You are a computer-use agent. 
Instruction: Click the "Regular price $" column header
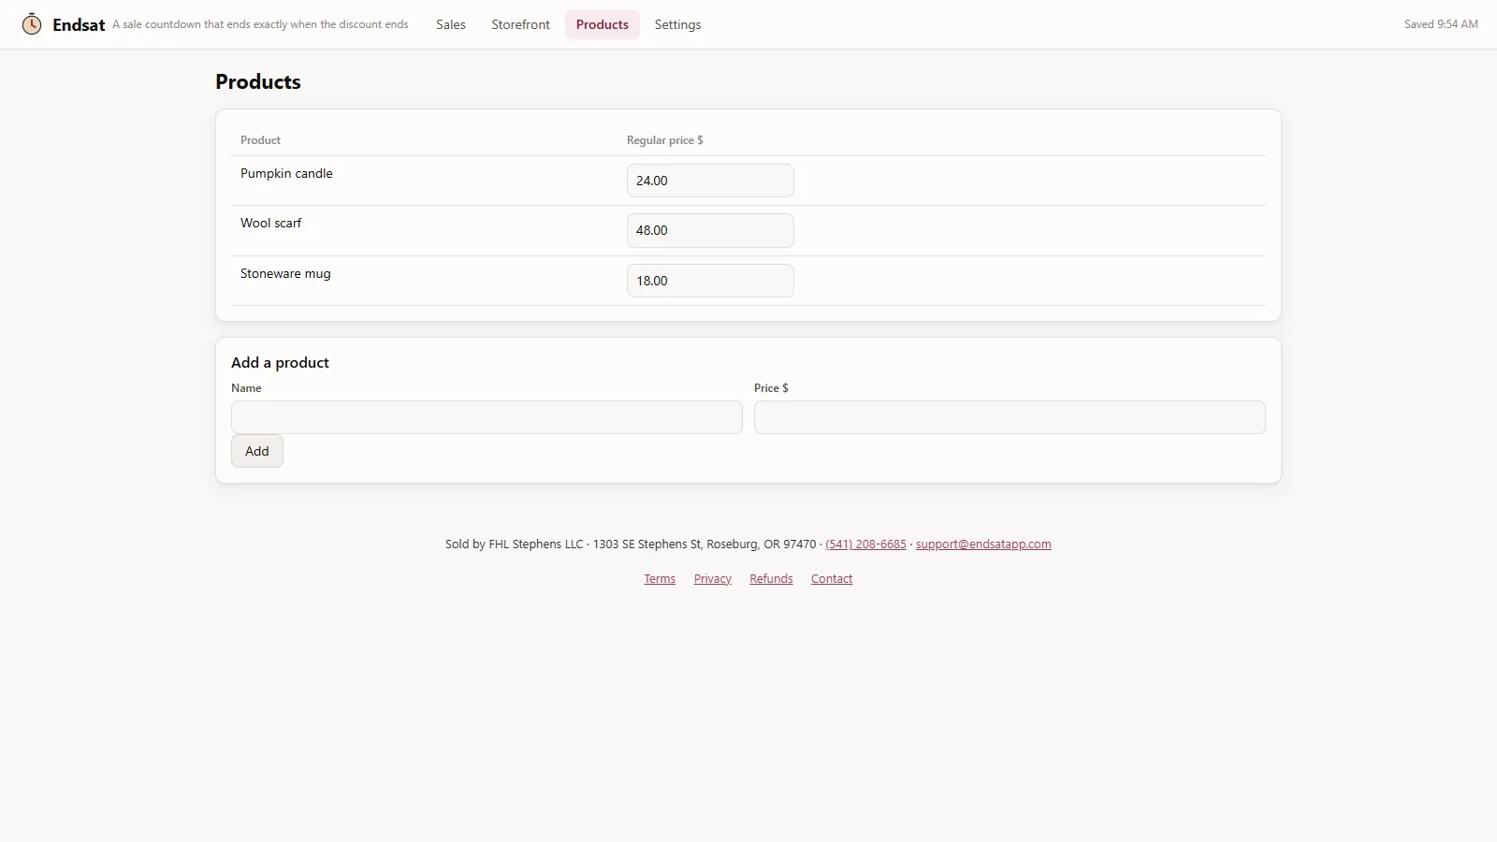[665, 140]
